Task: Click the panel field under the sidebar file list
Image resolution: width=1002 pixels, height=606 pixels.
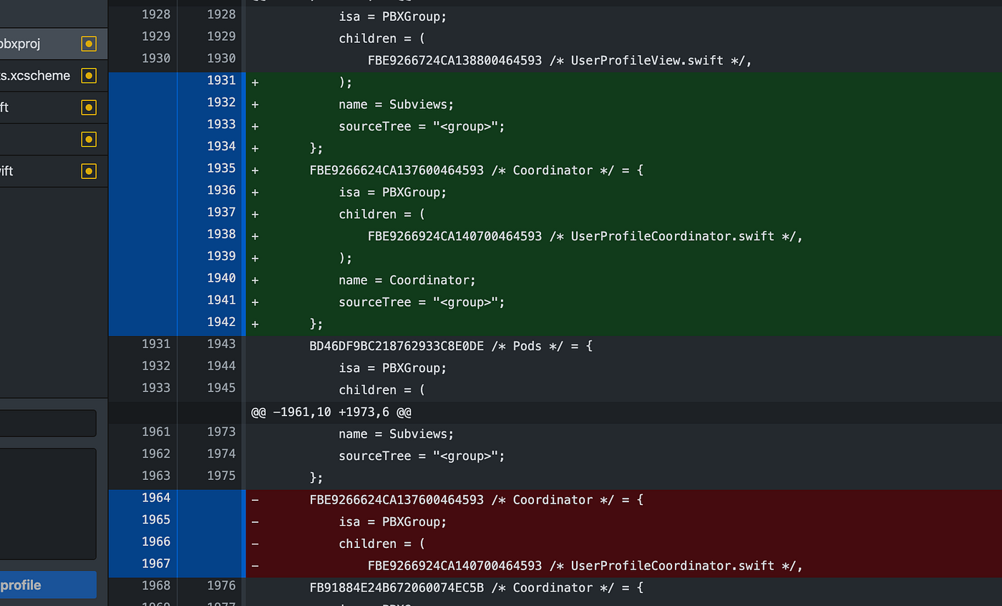Action: tap(48, 504)
